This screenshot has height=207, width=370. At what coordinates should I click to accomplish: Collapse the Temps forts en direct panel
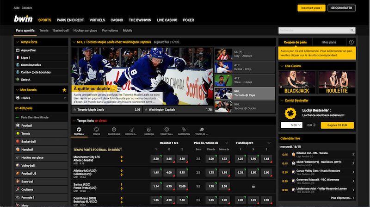pos(74,121)
